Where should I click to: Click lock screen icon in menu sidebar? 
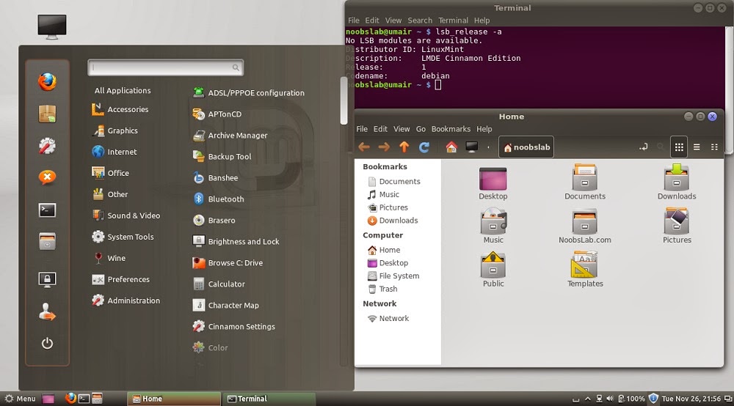click(x=47, y=279)
